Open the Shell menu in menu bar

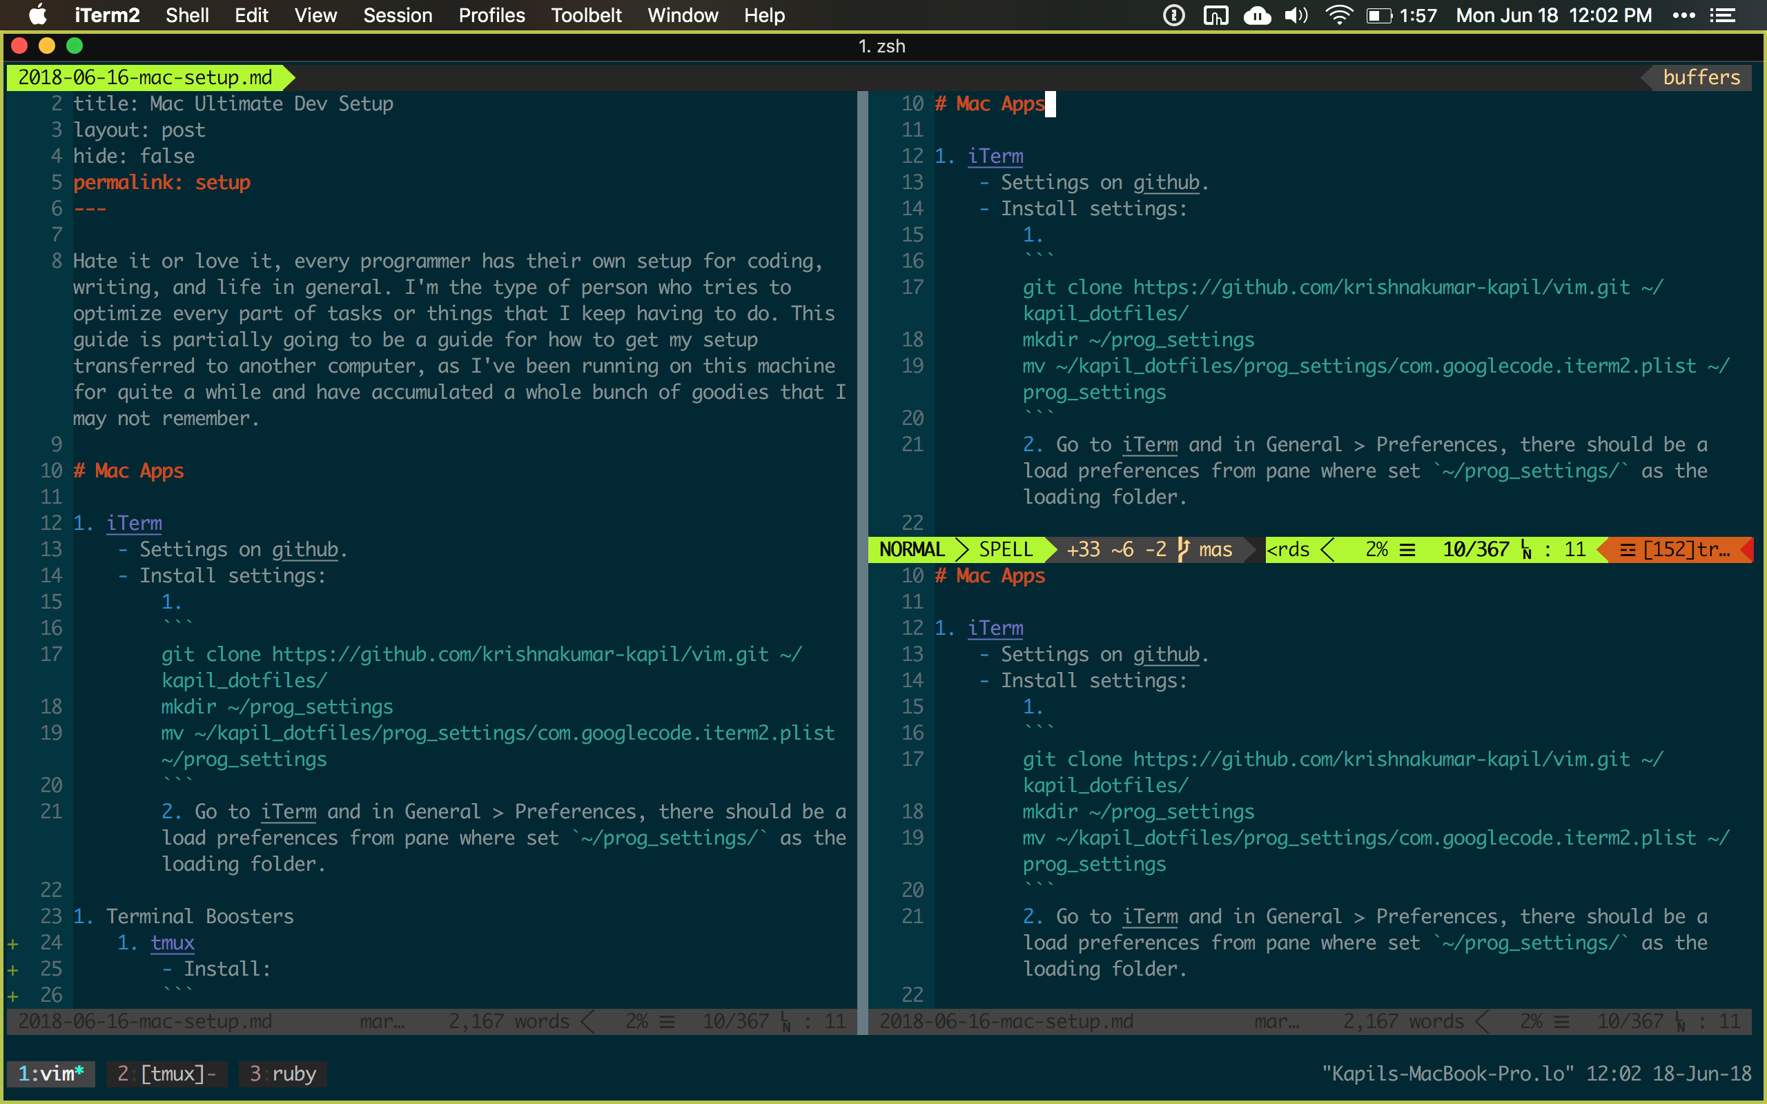[190, 15]
